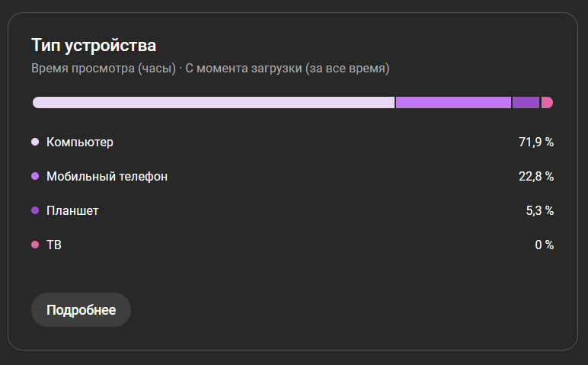Click the Компьютер row label
Image resolution: width=588 pixels, height=365 pixels.
(x=80, y=142)
